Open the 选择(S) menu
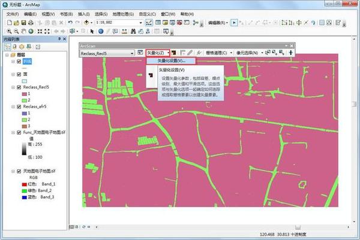The image size is (360, 240). [x=101, y=14]
